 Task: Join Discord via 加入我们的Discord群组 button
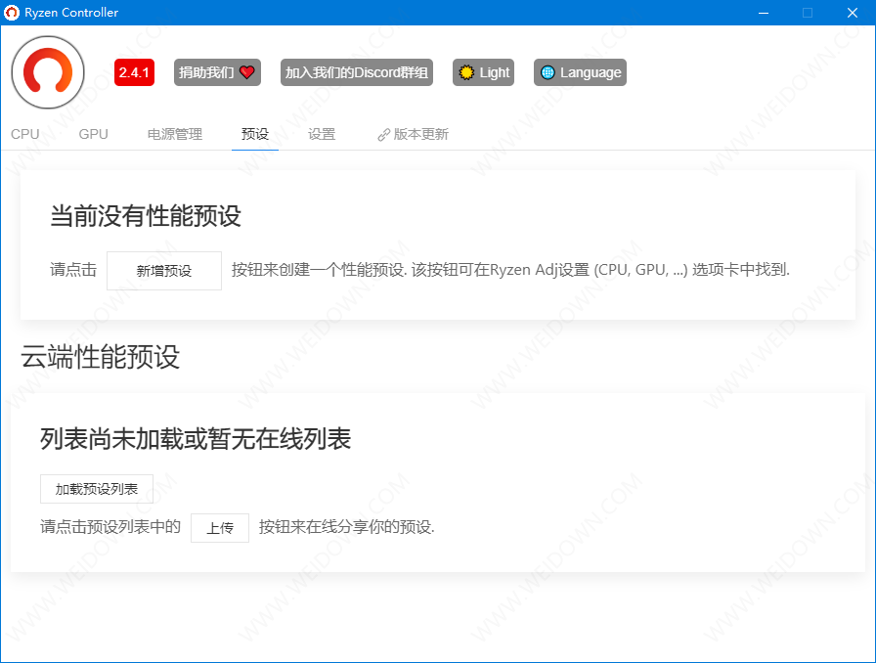point(357,72)
